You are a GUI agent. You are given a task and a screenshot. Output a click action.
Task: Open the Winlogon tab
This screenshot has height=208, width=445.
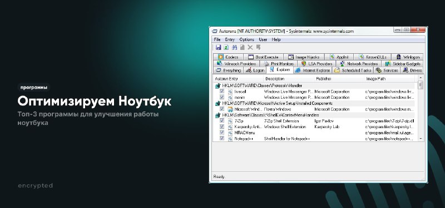pos(408,57)
